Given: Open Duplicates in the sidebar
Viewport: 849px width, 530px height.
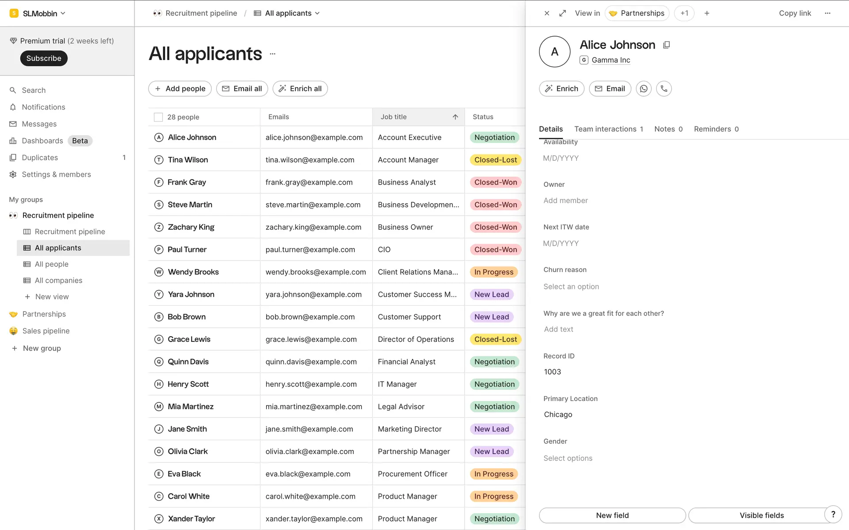Looking at the screenshot, I should click(x=40, y=158).
